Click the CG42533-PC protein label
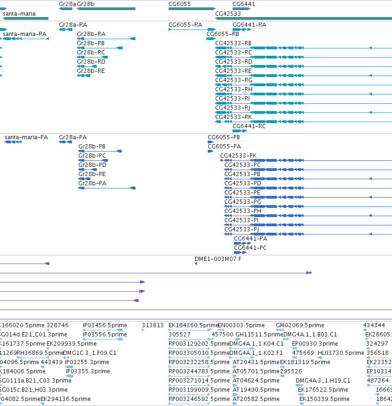This screenshot has height=406, width=392. point(242,165)
